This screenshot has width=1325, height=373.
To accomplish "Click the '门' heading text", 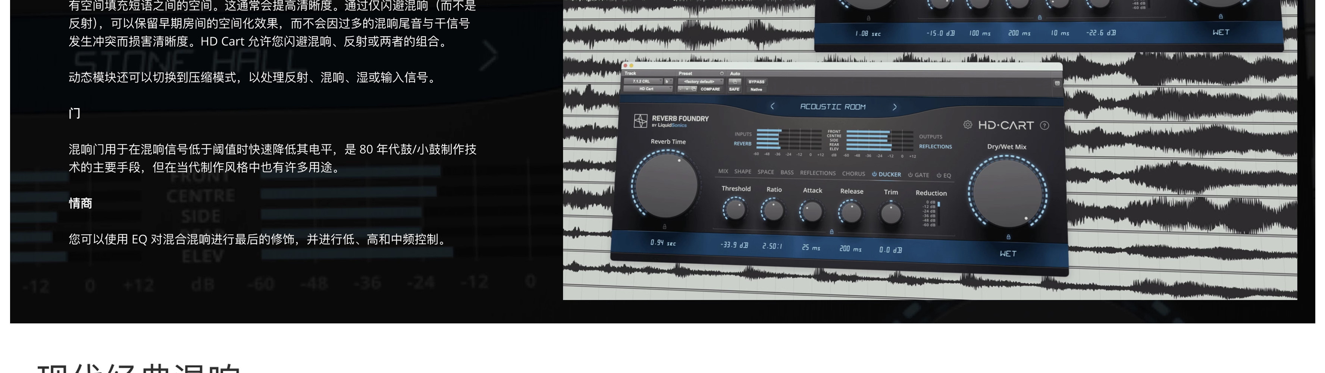I will click(75, 113).
